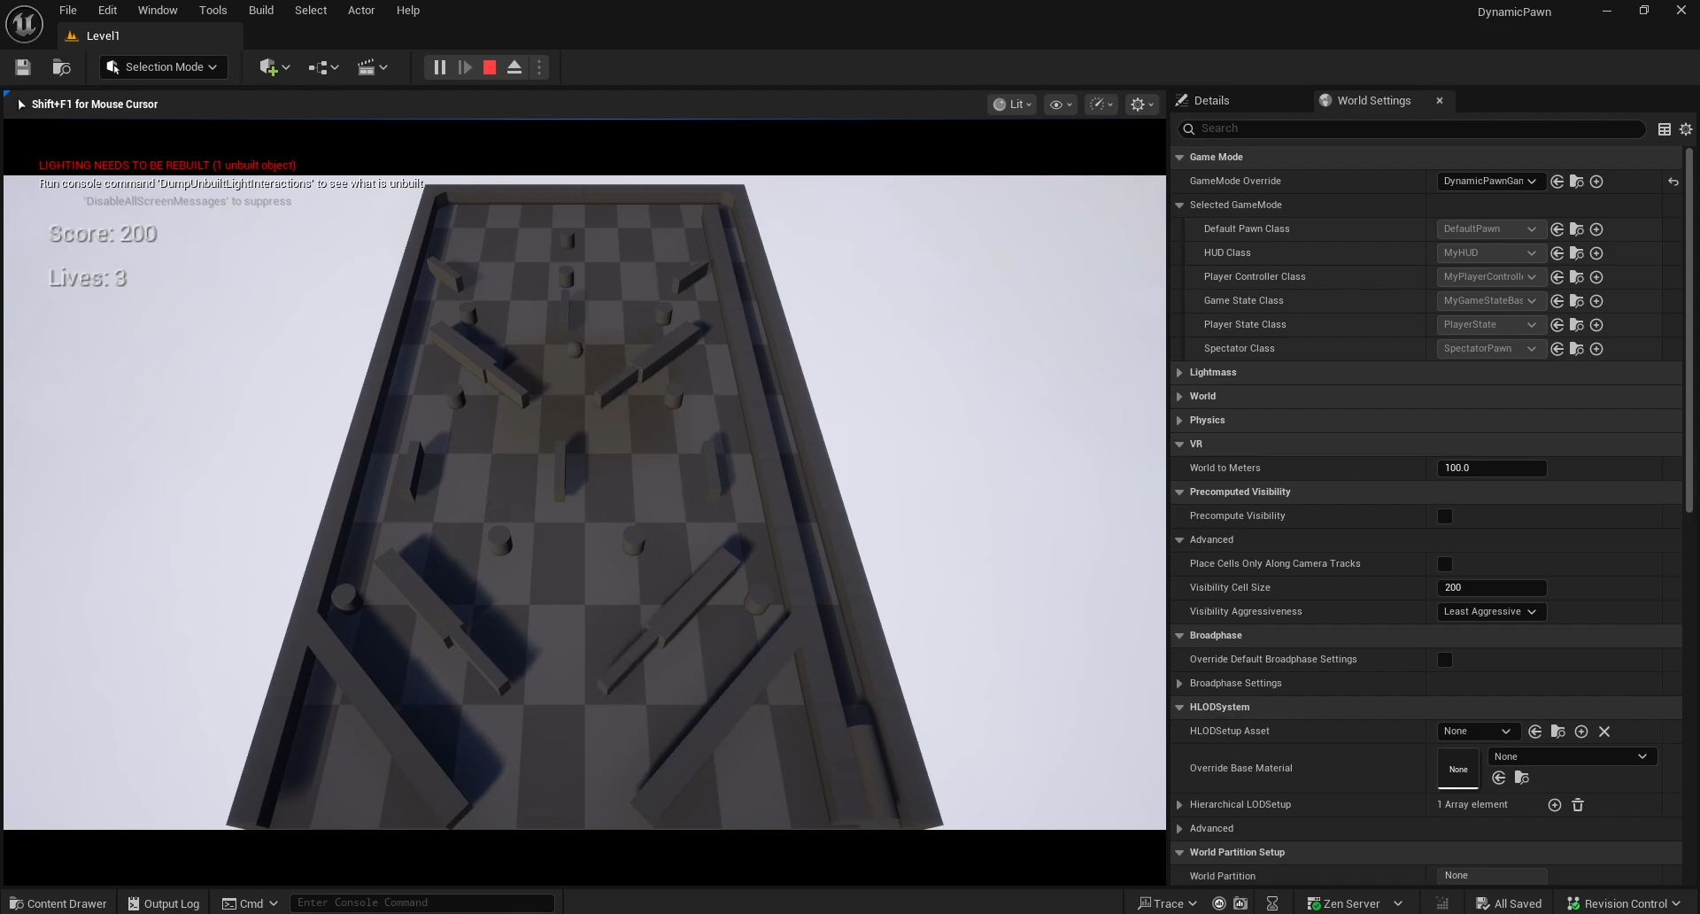Clear the HLODSetup Asset value
This screenshot has height=914, width=1700.
click(x=1604, y=732)
